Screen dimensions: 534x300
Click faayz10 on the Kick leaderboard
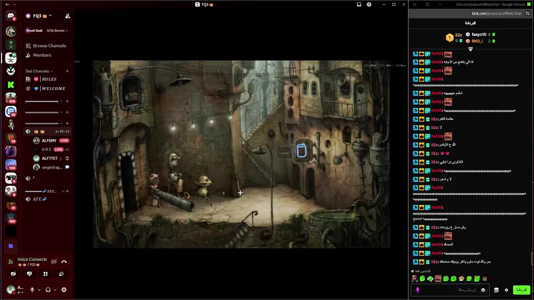point(479,35)
